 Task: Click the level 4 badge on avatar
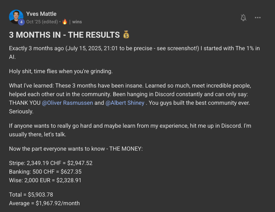(x=21, y=22)
